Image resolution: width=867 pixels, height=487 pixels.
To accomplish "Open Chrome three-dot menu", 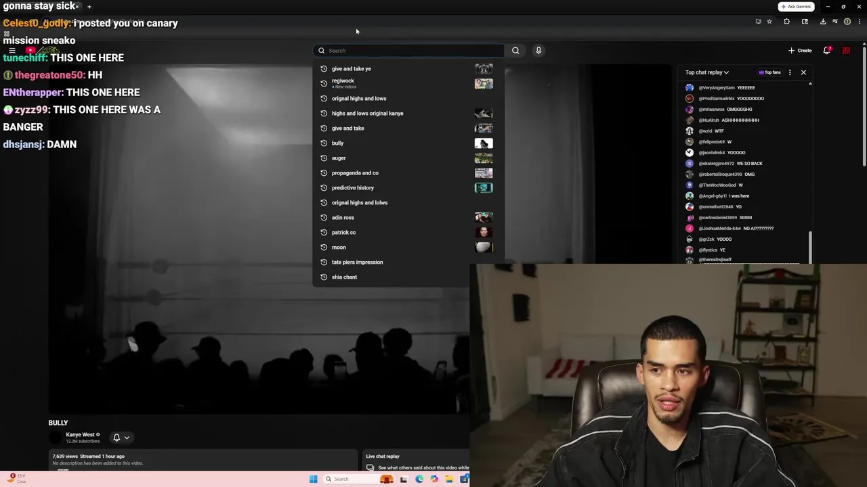I will coord(858,22).
